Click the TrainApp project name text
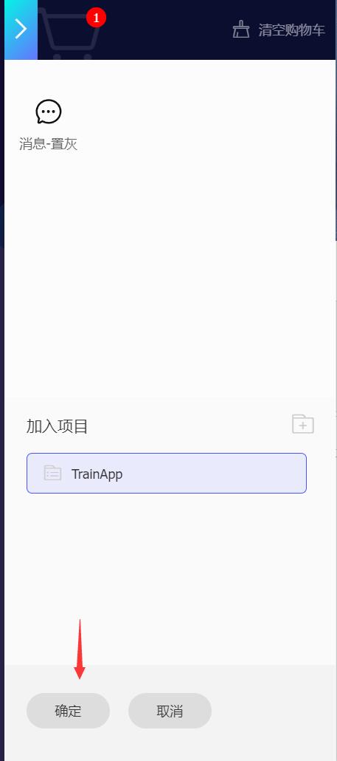This screenshot has width=337, height=761. (x=97, y=474)
